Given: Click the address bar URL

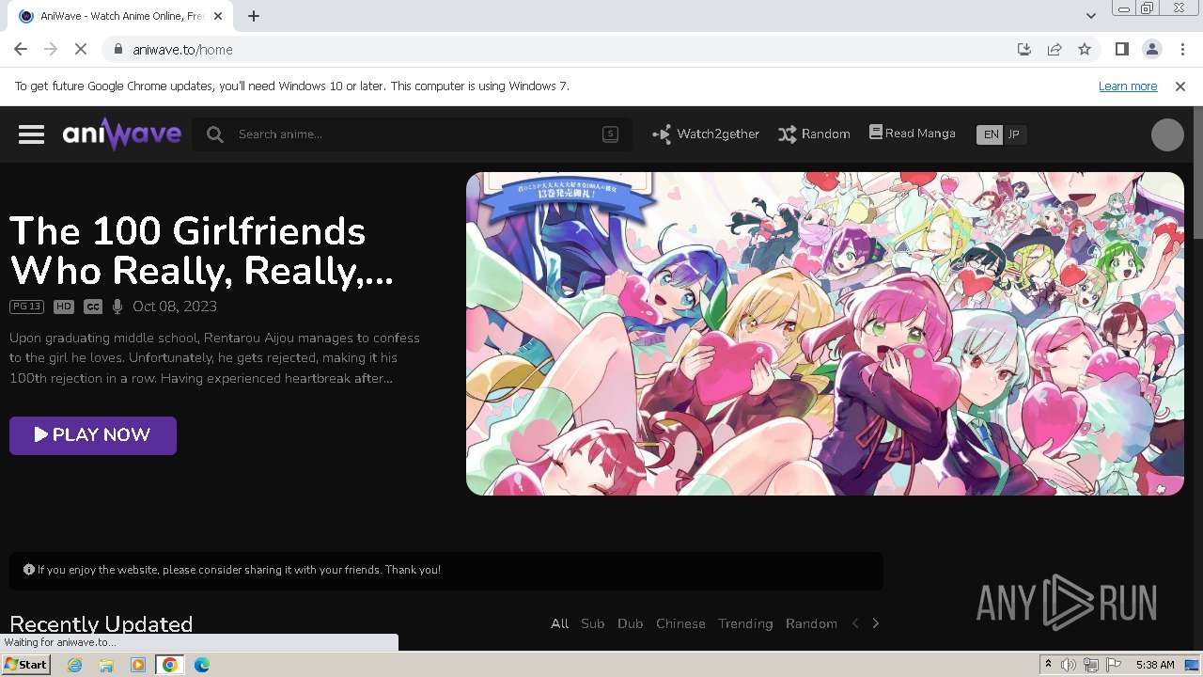Looking at the screenshot, I should point(182,50).
